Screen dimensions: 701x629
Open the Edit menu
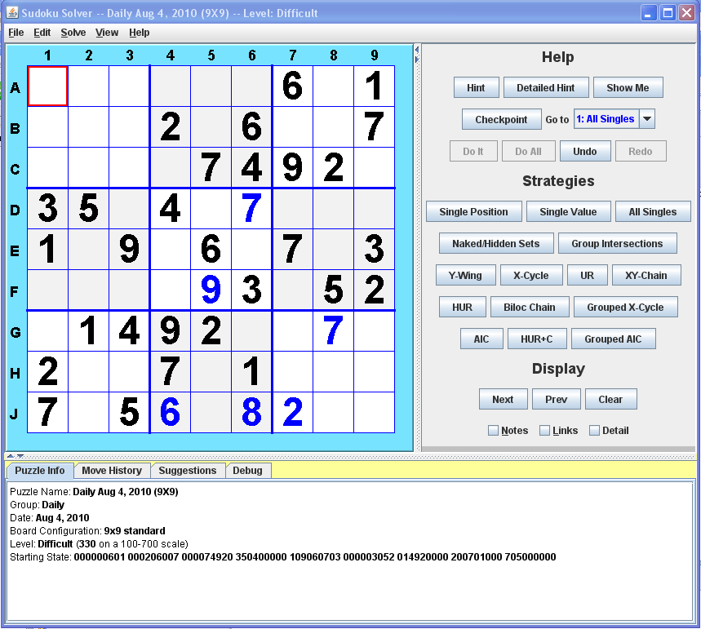pos(42,33)
